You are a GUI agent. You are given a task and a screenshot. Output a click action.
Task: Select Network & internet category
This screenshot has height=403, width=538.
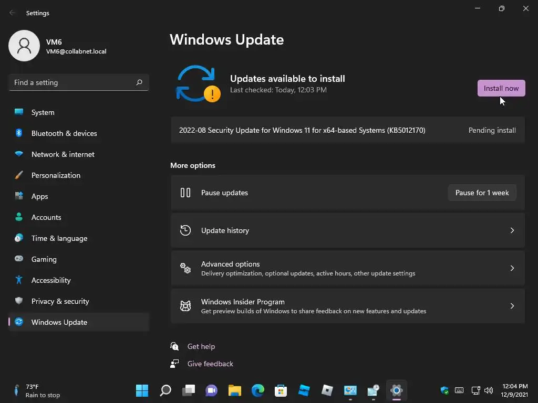[79, 154]
